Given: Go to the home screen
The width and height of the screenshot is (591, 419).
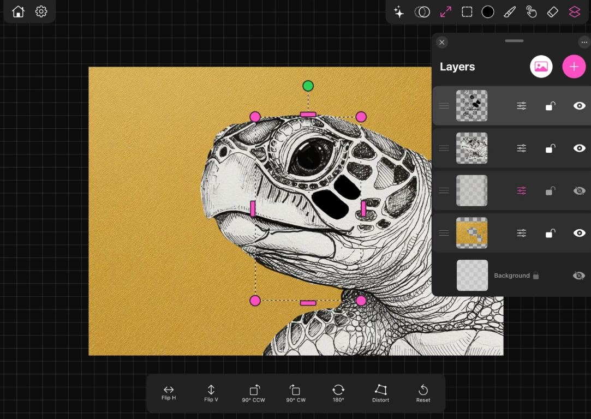Looking at the screenshot, I should click(x=18, y=11).
